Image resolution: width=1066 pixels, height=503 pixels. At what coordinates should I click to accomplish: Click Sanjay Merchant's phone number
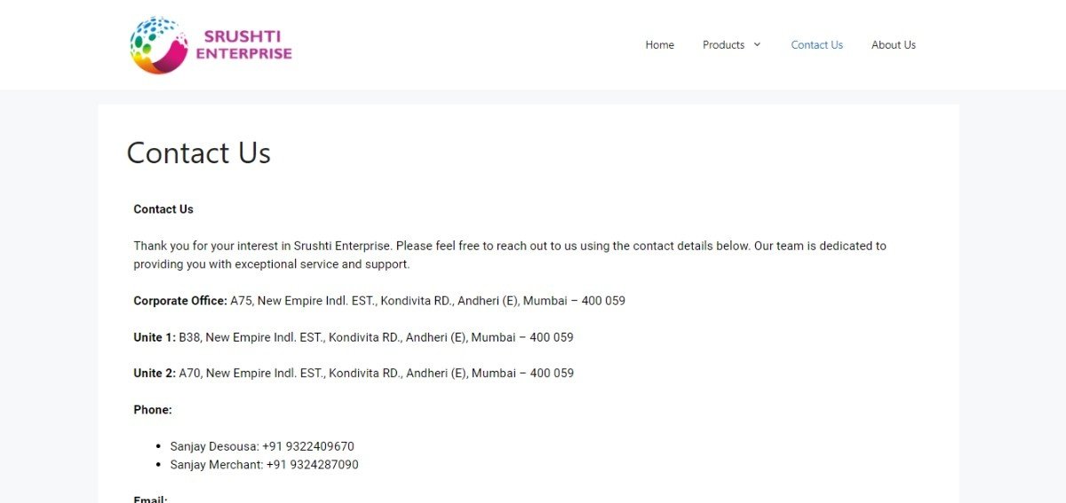(312, 465)
